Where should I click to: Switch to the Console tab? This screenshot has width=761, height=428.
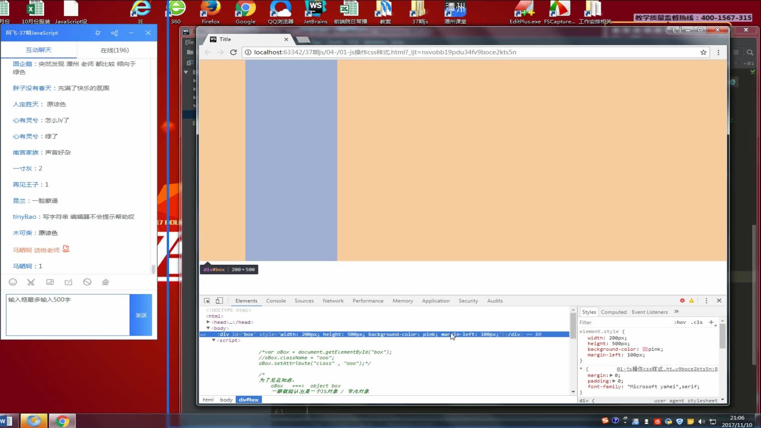click(276, 301)
